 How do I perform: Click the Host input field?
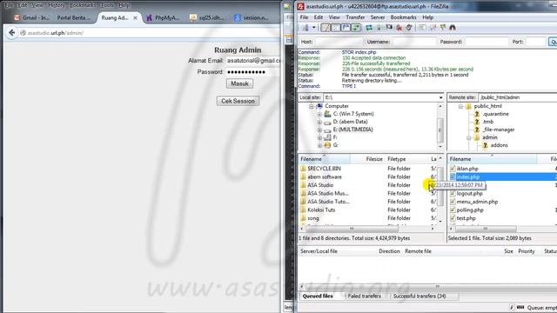tap(339, 42)
